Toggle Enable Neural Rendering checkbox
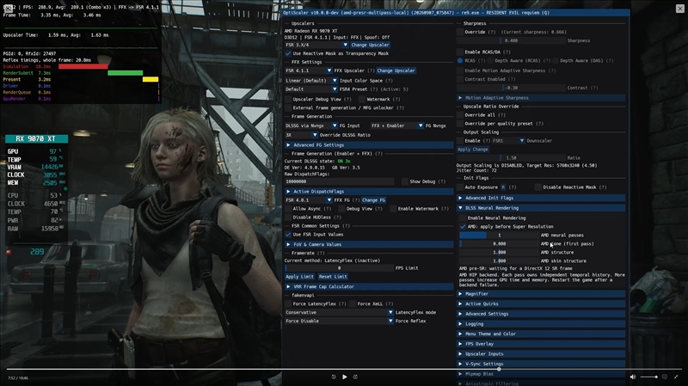 click(x=463, y=218)
